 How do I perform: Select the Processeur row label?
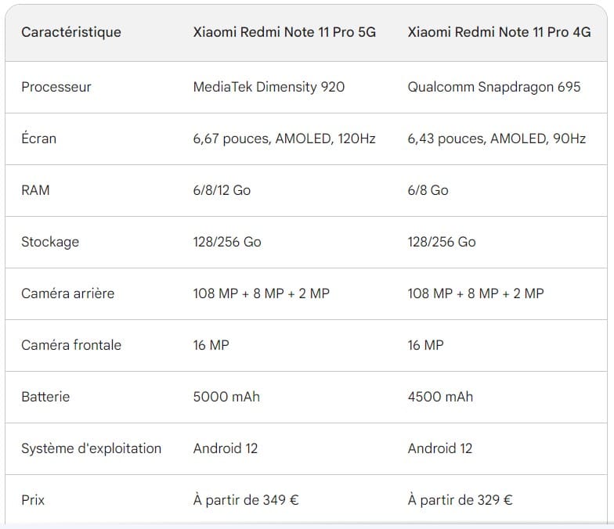56,87
